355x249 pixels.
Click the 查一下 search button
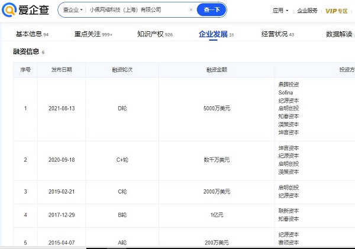pyautogui.click(x=212, y=9)
